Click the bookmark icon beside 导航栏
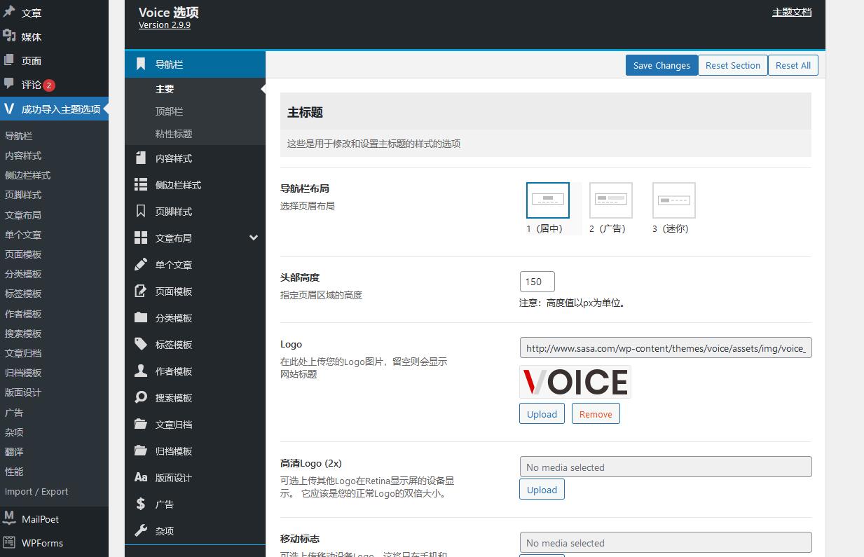This screenshot has height=557, width=864. pos(141,64)
